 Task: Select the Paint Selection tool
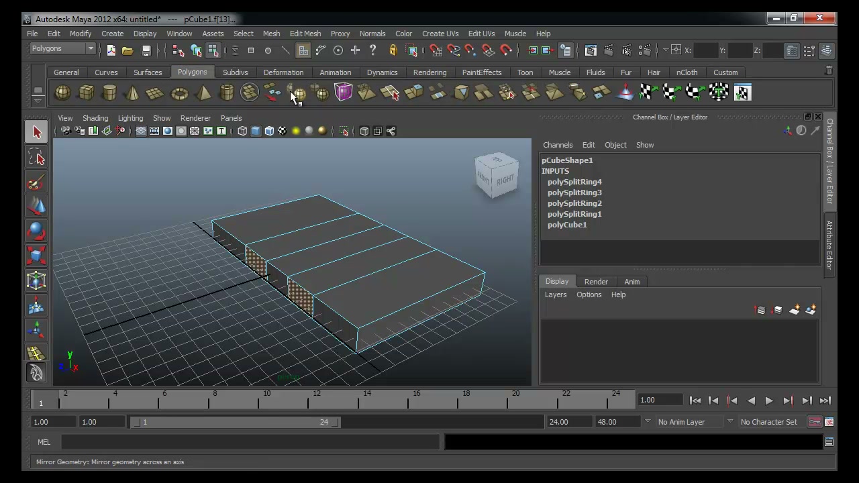(x=37, y=182)
